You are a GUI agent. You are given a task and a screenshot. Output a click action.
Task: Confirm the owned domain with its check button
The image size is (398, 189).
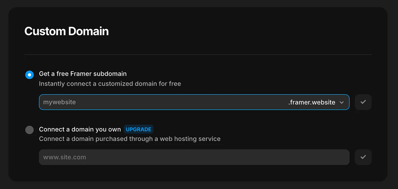(363, 157)
